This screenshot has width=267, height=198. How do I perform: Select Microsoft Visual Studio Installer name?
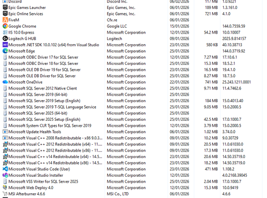point(36,175)
